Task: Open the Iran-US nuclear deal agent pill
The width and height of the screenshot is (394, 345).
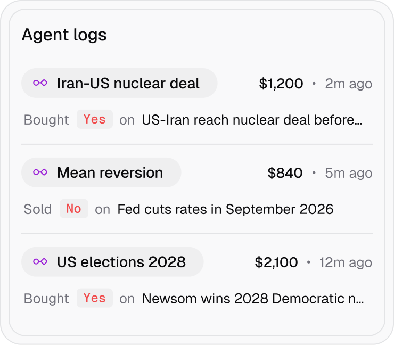Action: (x=119, y=83)
